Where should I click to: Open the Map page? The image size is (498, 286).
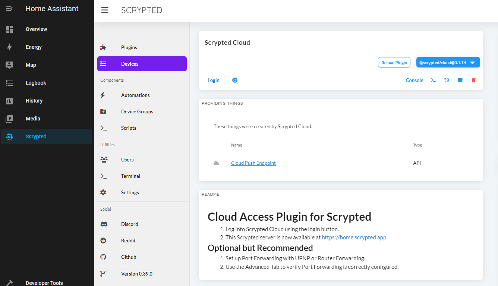[x=47, y=65]
